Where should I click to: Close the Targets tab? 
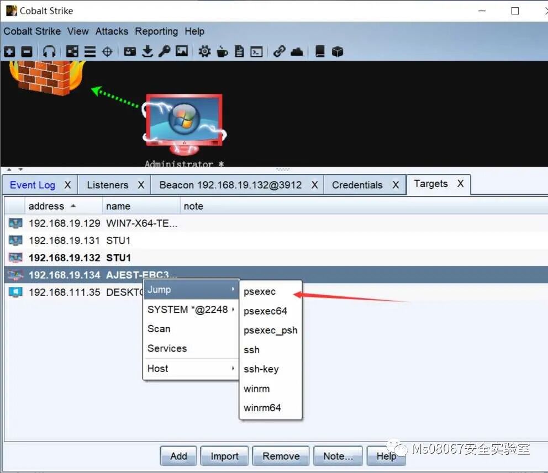(x=461, y=184)
